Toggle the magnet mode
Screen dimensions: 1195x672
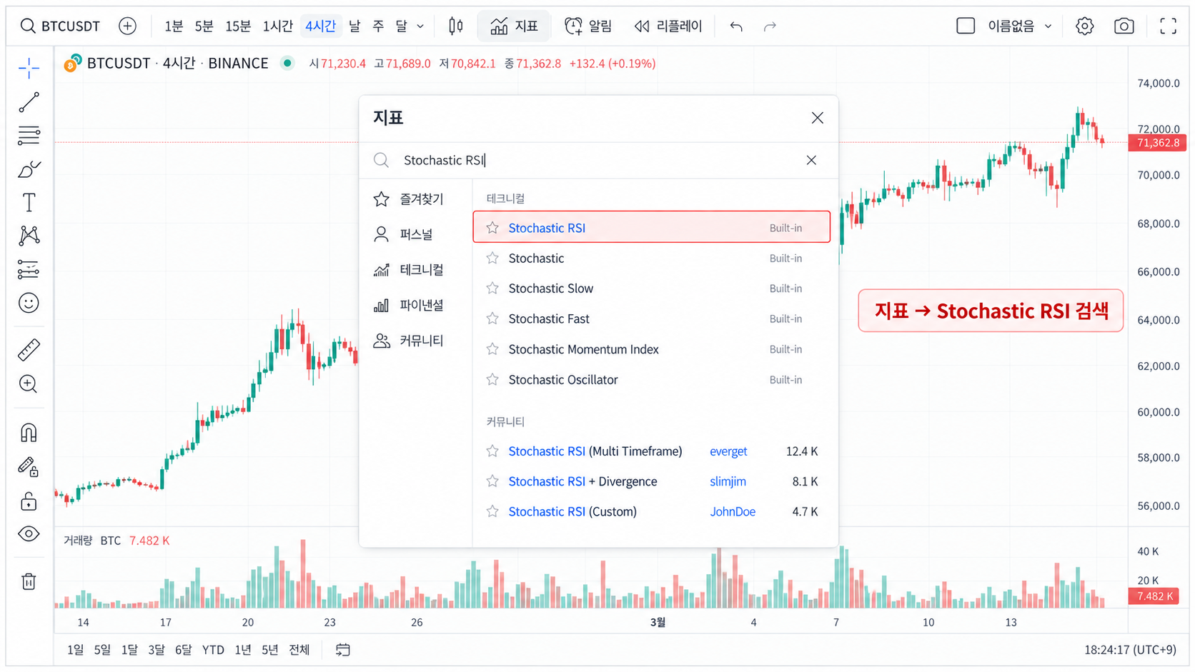click(29, 433)
